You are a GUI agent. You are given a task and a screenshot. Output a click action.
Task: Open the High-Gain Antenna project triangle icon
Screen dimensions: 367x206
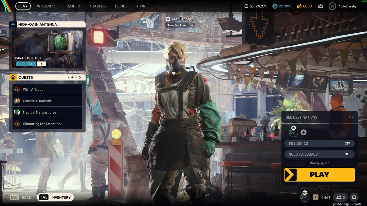click(x=13, y=24)
